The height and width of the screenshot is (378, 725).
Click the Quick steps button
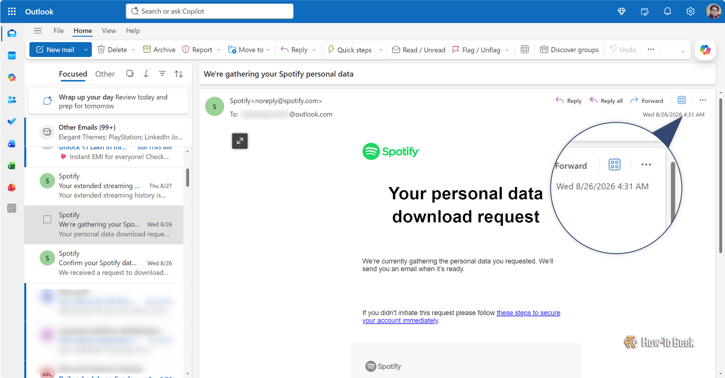[x=350, y=49]
